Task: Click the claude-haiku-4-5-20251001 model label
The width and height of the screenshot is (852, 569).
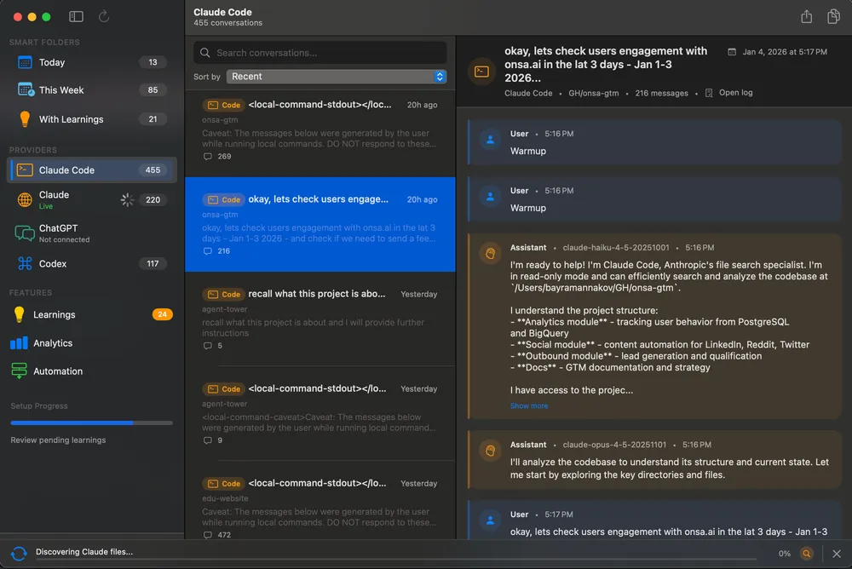Action: click(616, 247)
